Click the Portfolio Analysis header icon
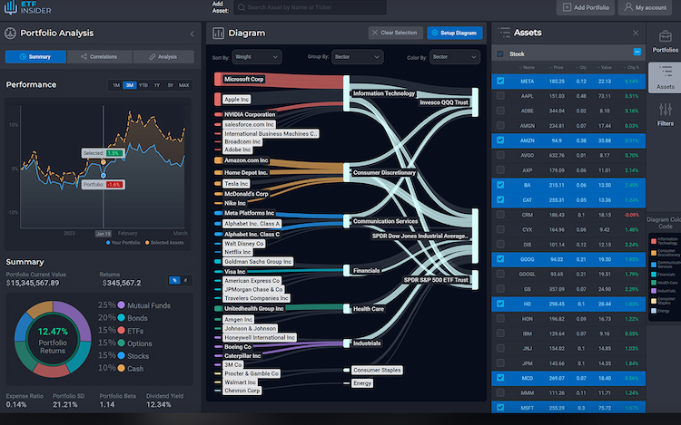 (x=10, y=34)
